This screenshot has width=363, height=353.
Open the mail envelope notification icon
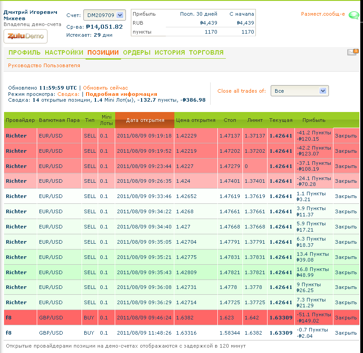352,52
